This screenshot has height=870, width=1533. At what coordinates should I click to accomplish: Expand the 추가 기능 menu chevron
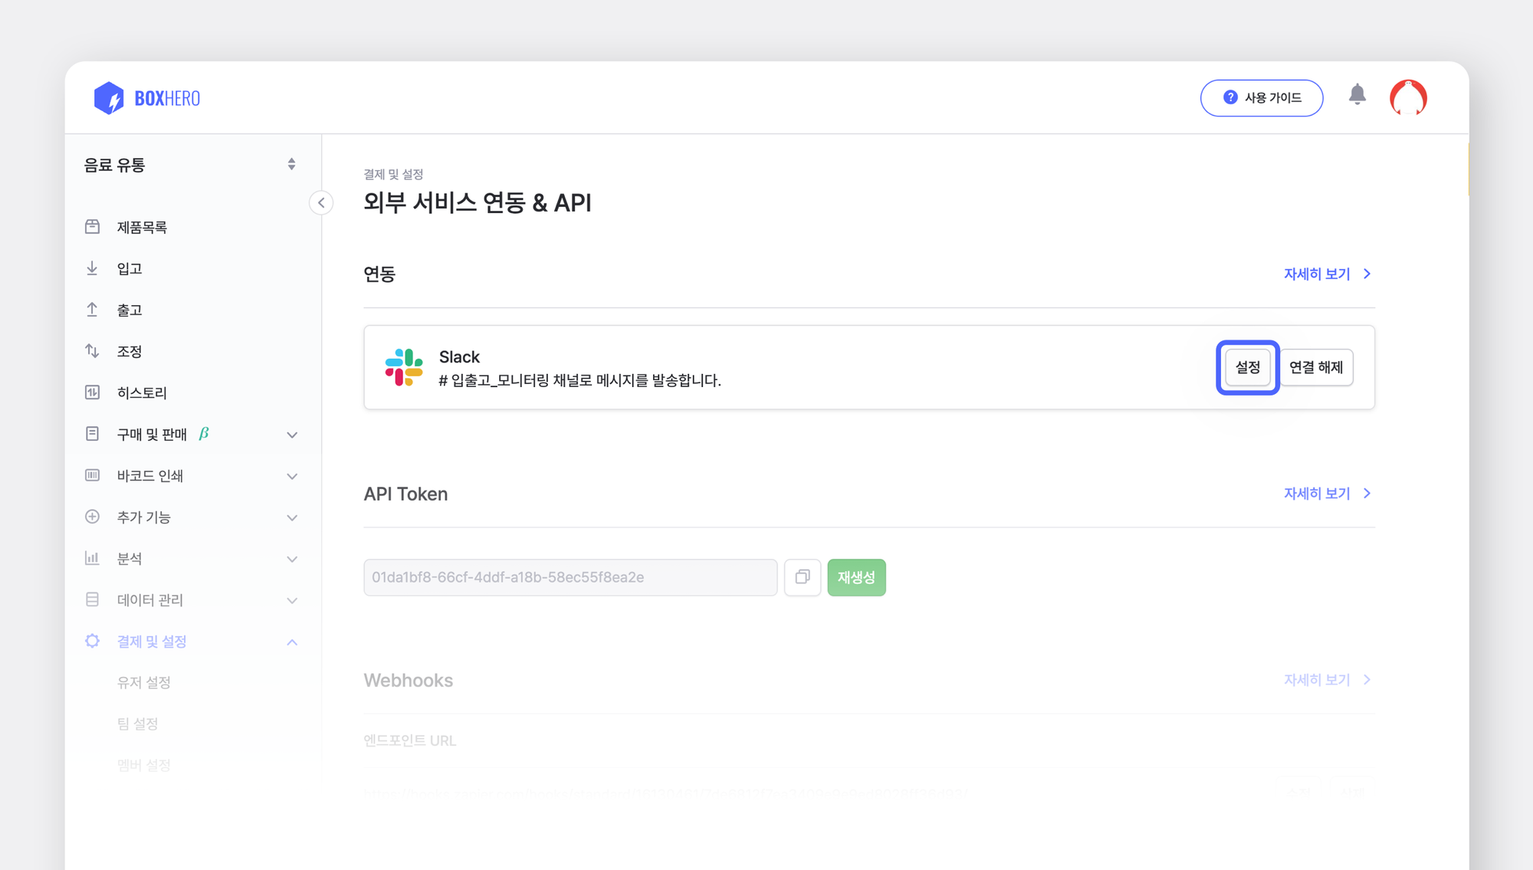coord(292,517)
